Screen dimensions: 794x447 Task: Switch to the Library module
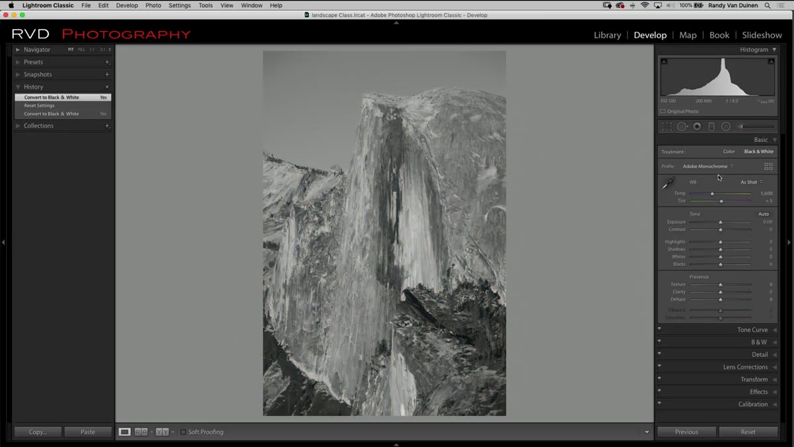coord(607,35)
